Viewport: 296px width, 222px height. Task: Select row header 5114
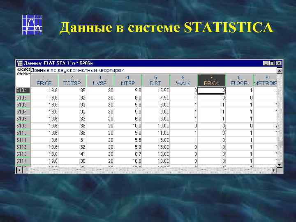pyautogui.click(x=23, y=161)
